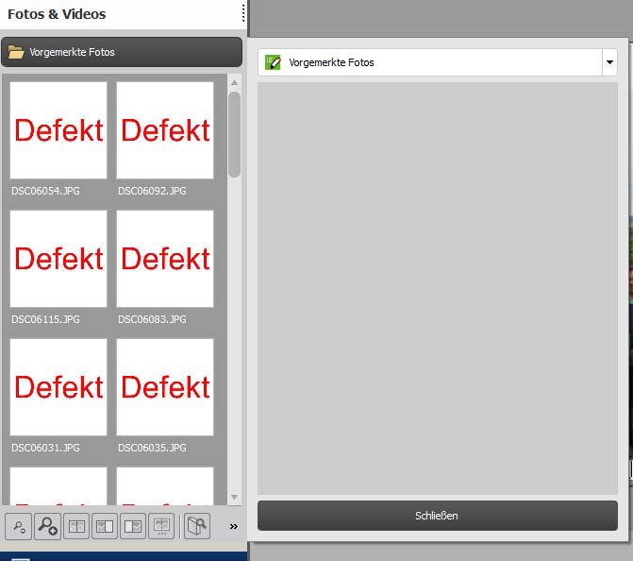The width and height of the screenshot is (633, 561).
Task: Open the Vorgemerkte Fotos folder bar
Action: click(x=122, y=52)
